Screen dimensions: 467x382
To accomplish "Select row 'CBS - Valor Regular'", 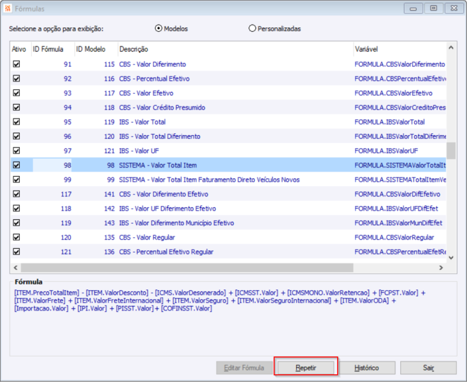I will coord(229,237).
